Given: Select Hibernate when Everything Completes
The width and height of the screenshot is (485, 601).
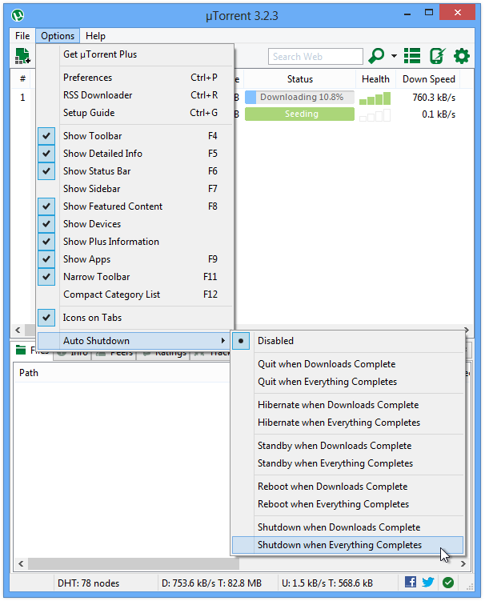Looking at the screenshot, I should pos(347,423).
